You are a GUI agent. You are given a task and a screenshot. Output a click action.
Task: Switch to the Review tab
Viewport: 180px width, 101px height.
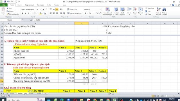point(57,5)
